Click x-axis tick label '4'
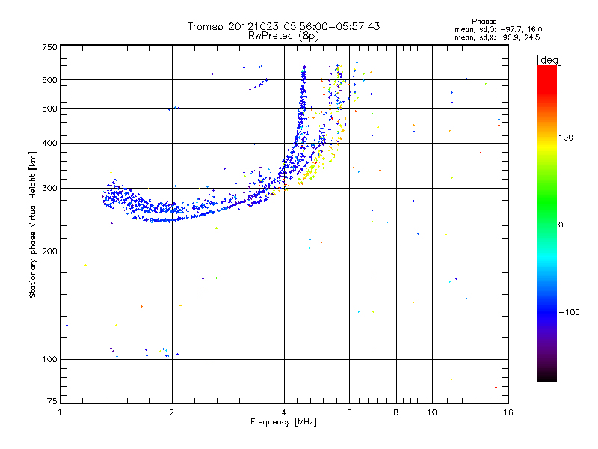 coord(284,412)
